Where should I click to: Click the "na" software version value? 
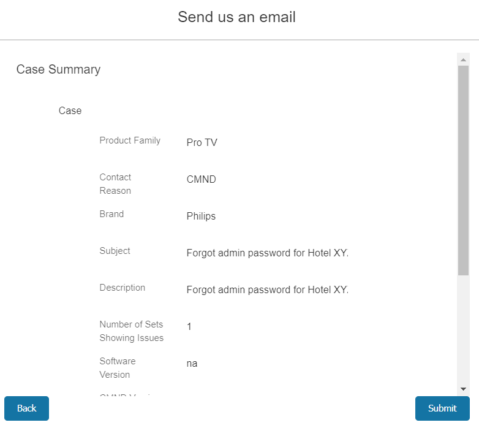click(x=192, y=364)
